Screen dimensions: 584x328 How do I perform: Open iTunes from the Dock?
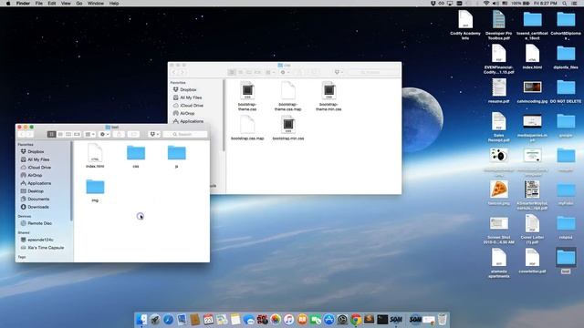point(288,320)
